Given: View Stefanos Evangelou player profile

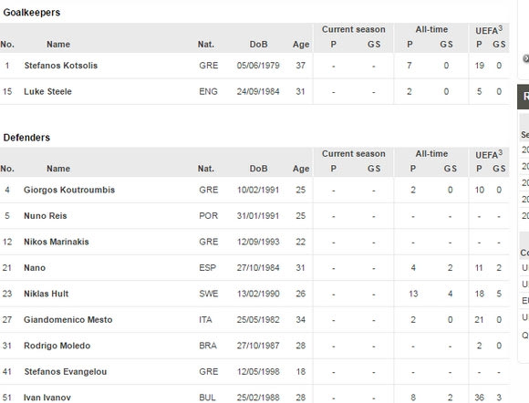Looking at the screenshot, I should (x=66, y=372).
